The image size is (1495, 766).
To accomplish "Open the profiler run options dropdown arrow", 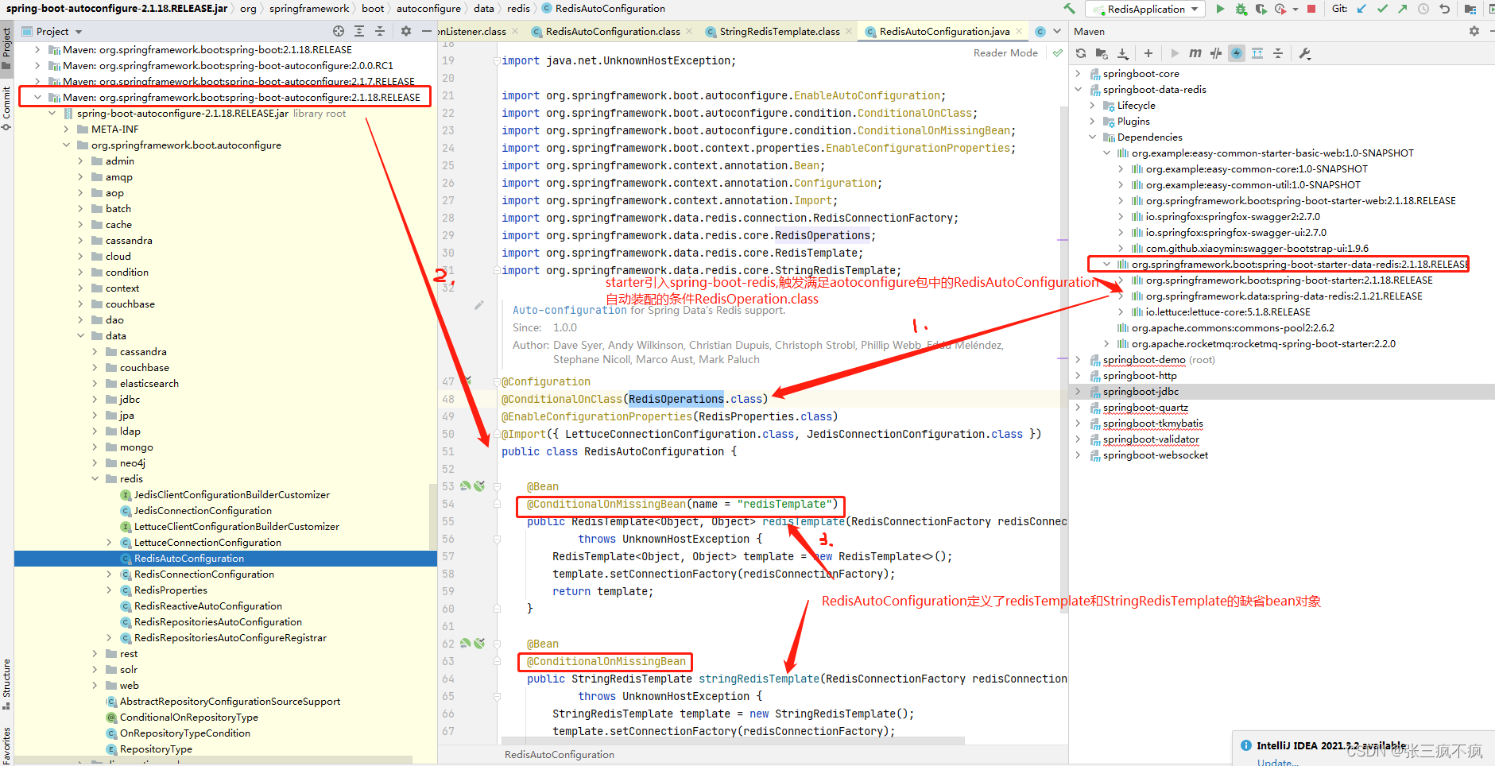I will point(1296,9).
